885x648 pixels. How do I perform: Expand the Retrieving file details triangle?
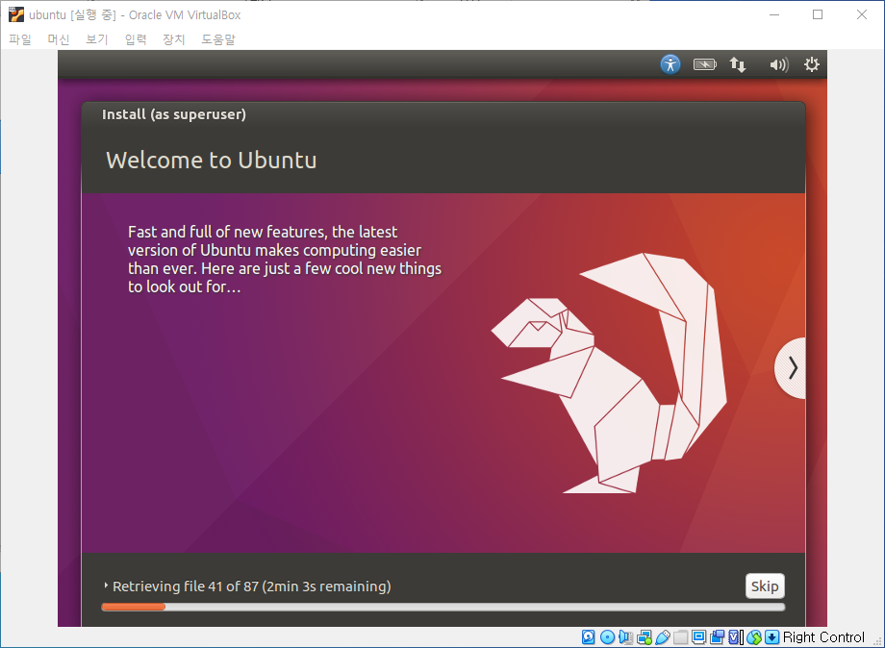point(106,586)
